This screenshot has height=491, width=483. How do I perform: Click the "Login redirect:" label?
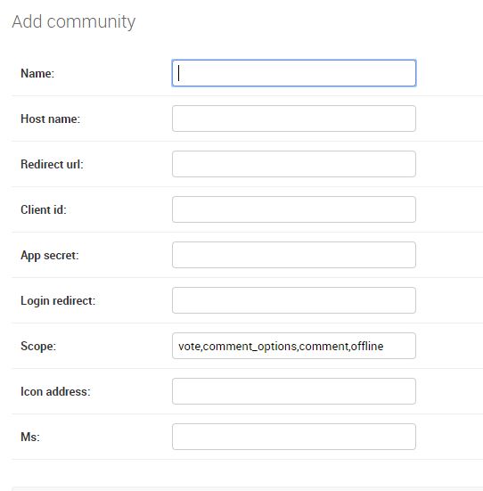[58, 300]
